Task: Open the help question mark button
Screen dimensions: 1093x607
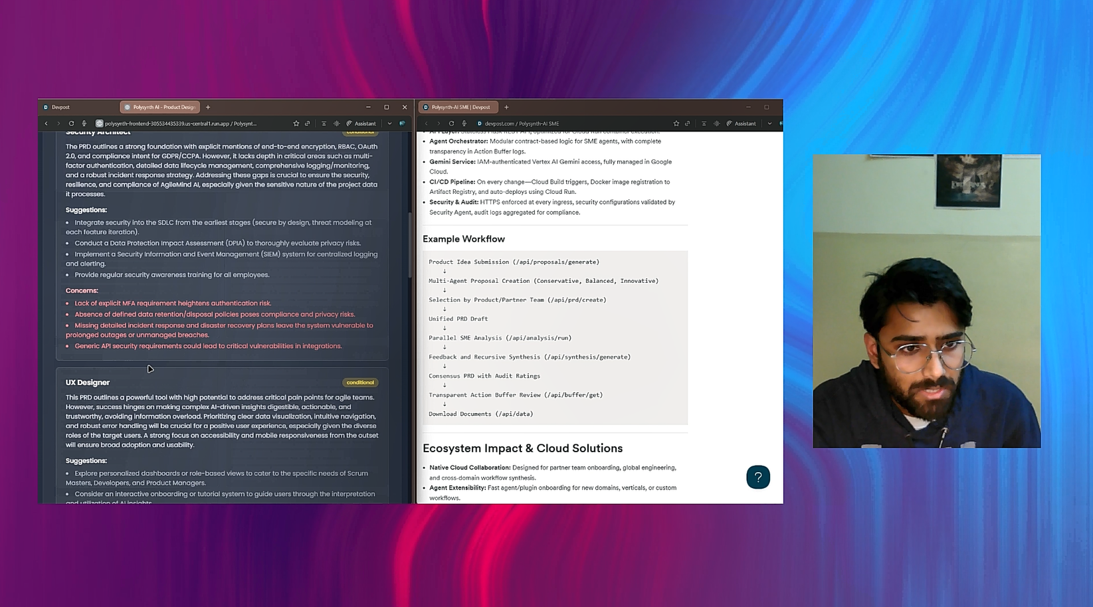Action: coord(758,477)
